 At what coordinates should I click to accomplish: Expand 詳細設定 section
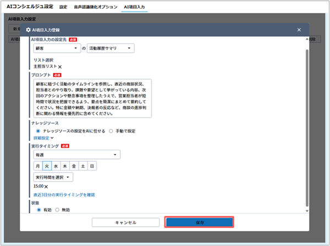click(43, 138)
